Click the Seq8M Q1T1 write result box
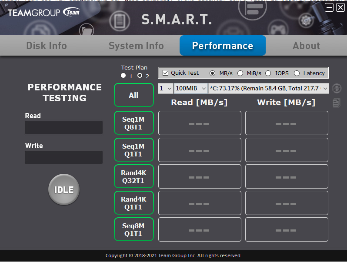This screenshot has width=347, height=262. click(x=287, y=230)
